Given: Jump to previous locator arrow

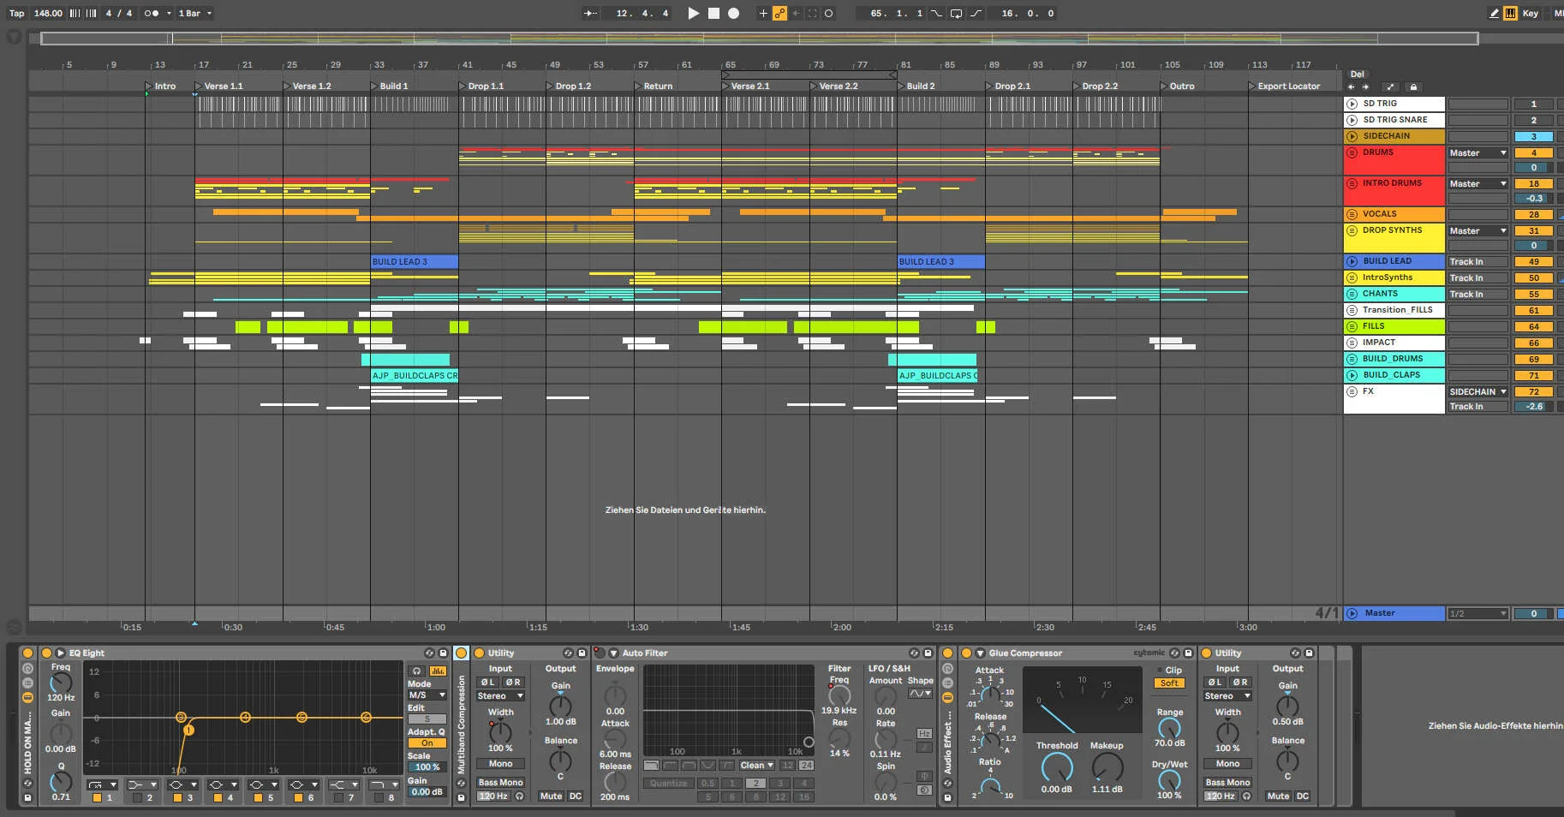Looking at the screenshot, I should [x=1352, y=86].
